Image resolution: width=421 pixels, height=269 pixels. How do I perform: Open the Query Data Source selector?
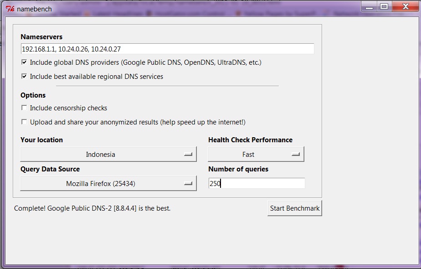(x=108, y=182)
